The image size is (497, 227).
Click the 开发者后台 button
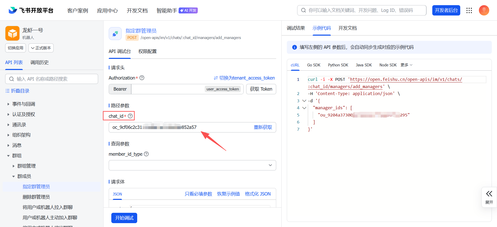(446, 10)
